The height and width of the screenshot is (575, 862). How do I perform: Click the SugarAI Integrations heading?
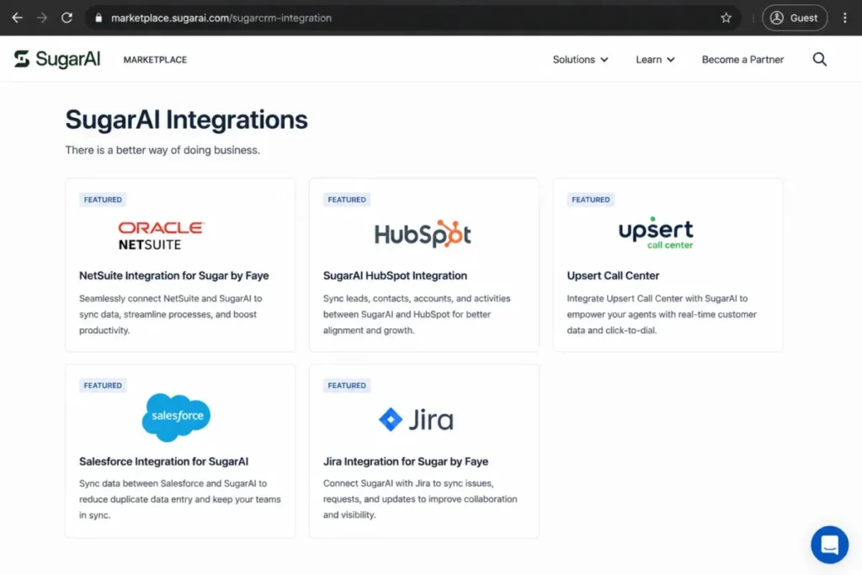point(186,120)
